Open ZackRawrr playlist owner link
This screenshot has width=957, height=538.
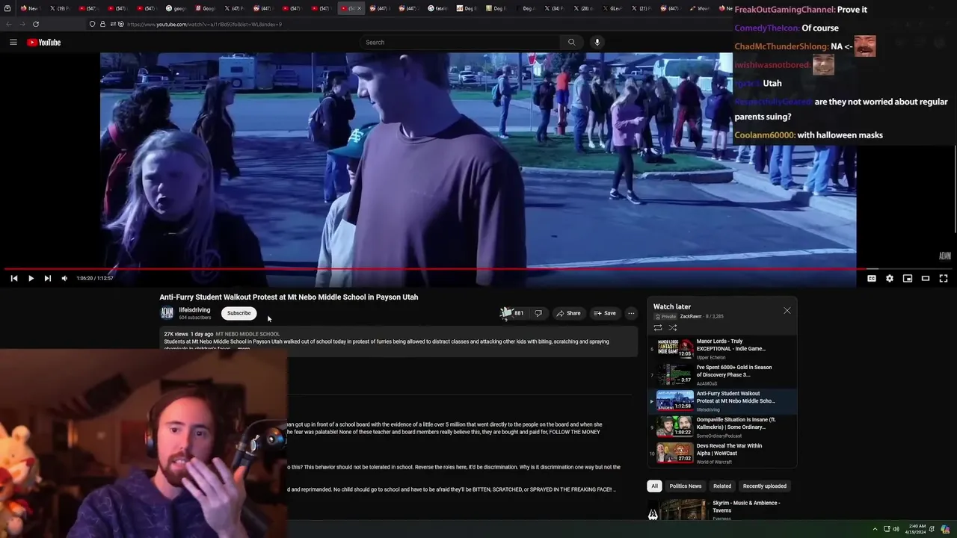click(x=691, y=317)
